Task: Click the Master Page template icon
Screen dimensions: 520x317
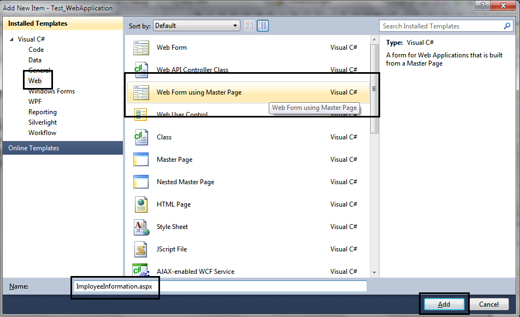Action: coord(141,159)
